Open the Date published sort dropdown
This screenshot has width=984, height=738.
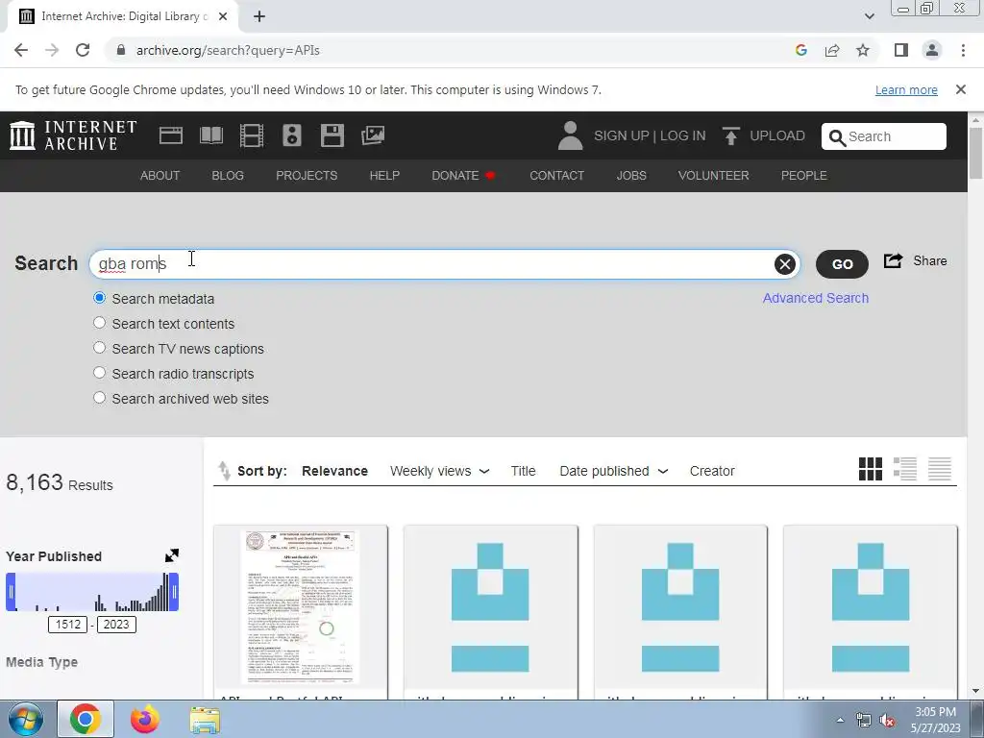tap(614, 471)
